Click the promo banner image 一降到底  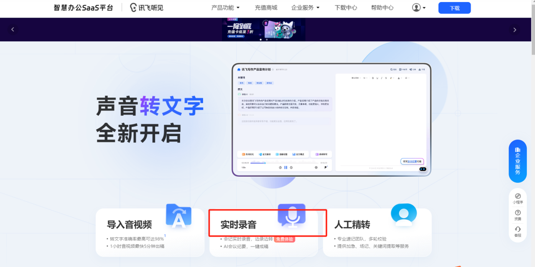pyautogui.click(x=263, y=29)
